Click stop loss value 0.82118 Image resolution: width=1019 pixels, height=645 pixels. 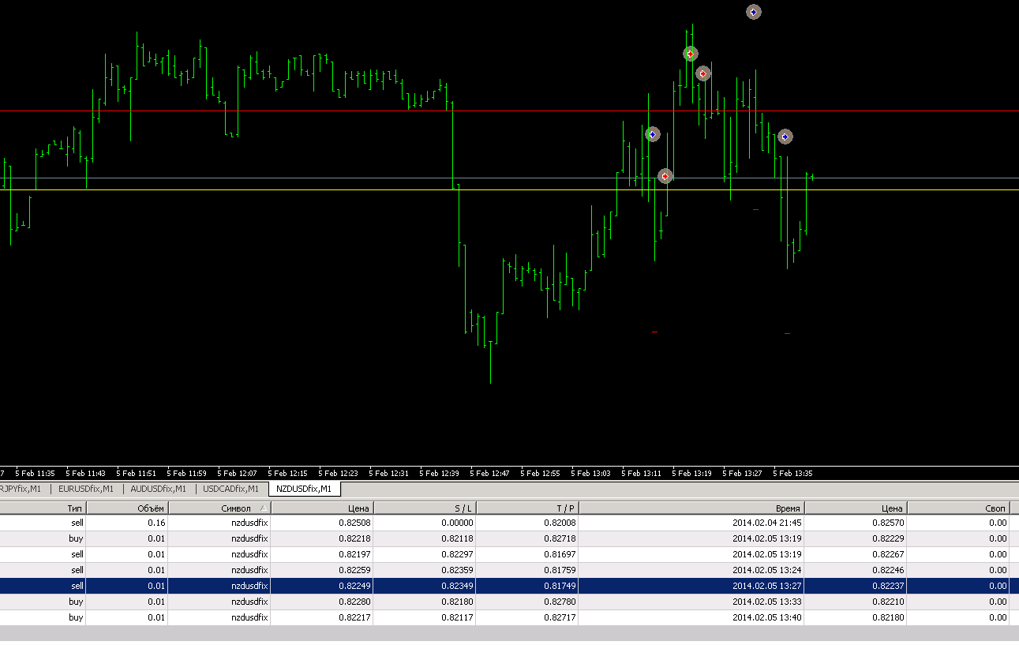pyautogui.click(x=457, y=538)
